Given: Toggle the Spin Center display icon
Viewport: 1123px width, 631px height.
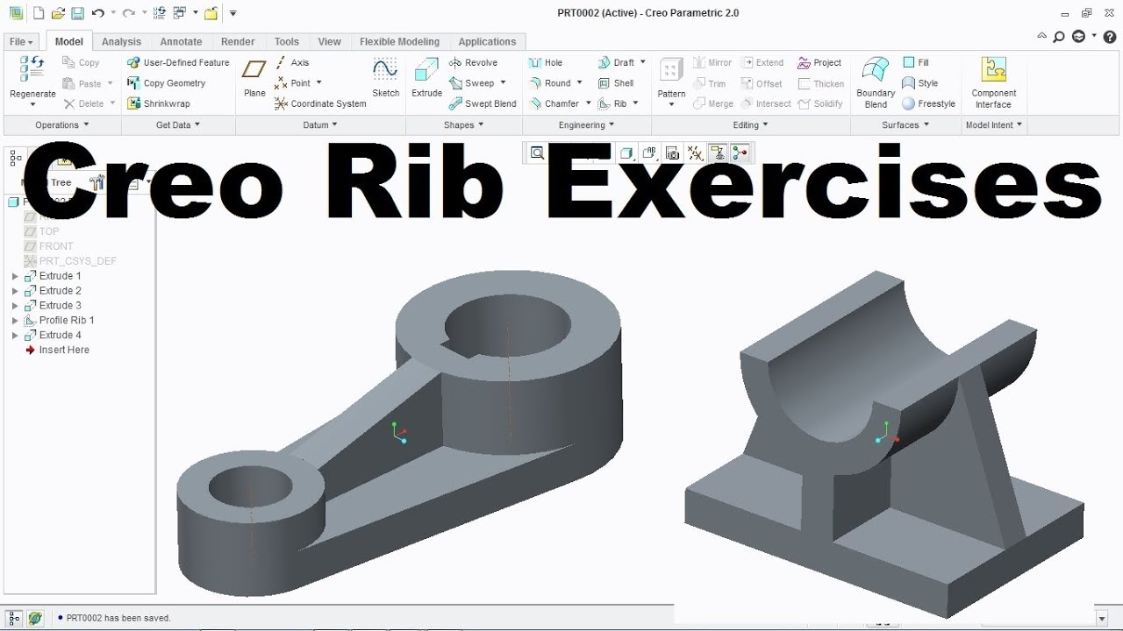Looking at the screenshot, I should 740,153.
